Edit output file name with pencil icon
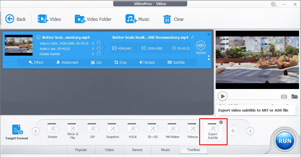 pyautogui.click(x=192, y=37)
